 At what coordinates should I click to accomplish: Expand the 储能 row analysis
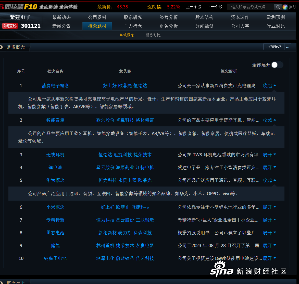(269, 245)
